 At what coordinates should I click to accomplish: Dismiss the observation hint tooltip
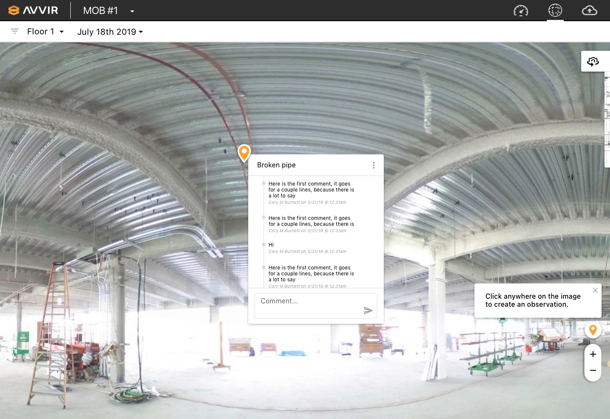(x=595, y=290)
